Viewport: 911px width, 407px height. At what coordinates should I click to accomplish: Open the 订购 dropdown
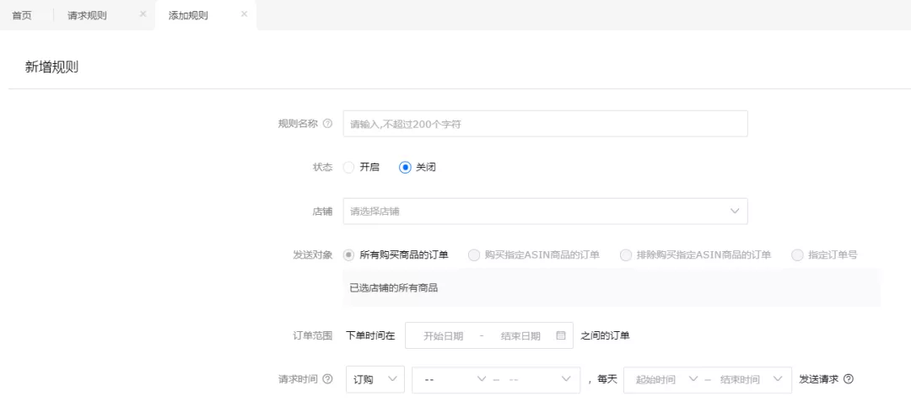coord(375,379)
